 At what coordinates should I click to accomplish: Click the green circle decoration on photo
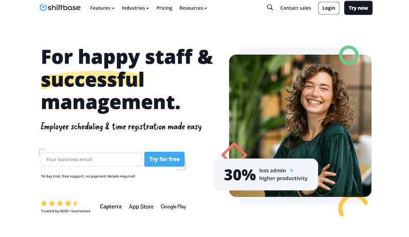point(349,55)
